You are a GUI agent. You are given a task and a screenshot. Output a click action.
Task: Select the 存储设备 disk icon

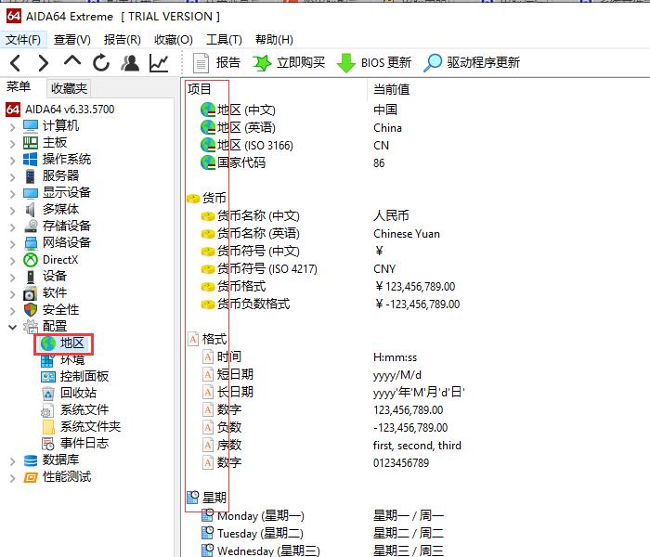[31, 227]
